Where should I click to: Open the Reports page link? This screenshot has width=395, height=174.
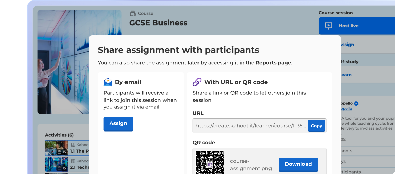coord(273,63)
